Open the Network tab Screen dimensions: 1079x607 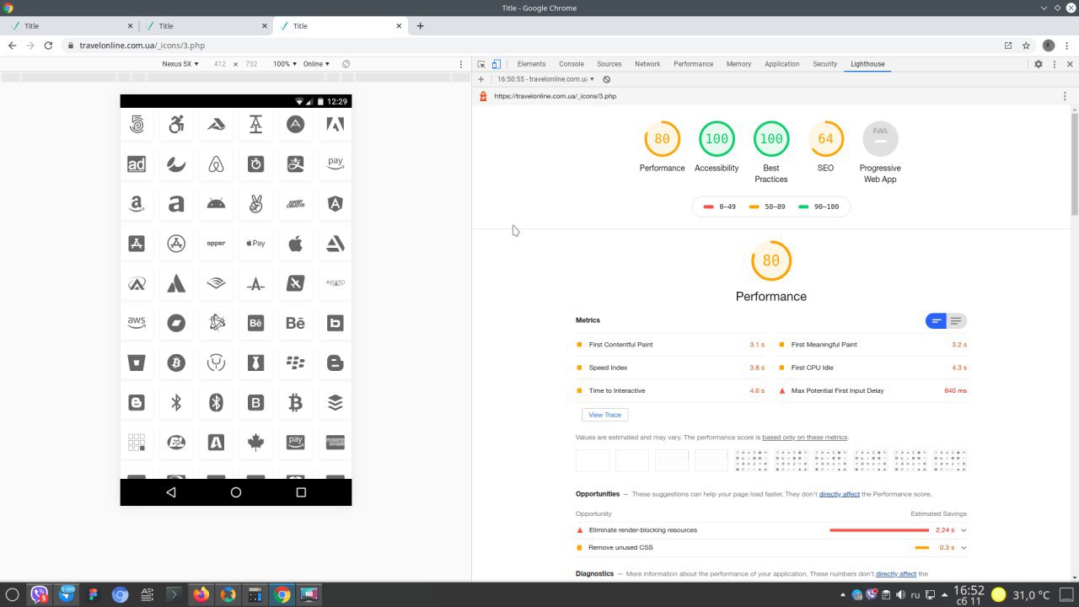point(647,64)
